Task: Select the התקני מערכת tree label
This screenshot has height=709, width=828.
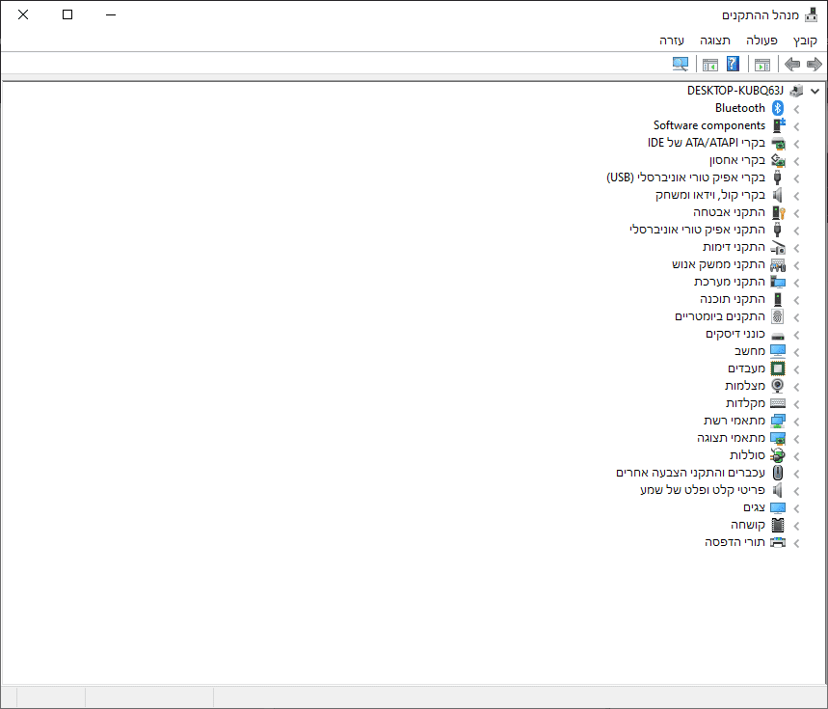Action: click(730, 282)
